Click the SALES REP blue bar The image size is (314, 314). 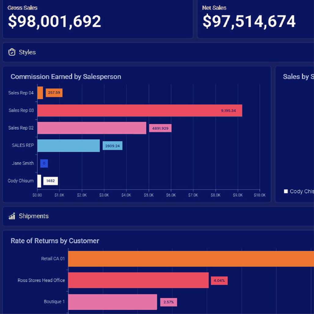tap(68, 146)
